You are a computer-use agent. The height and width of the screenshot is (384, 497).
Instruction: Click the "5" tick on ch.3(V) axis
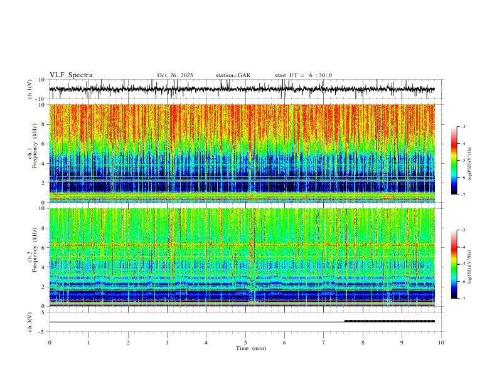click(x=44, y=312)
